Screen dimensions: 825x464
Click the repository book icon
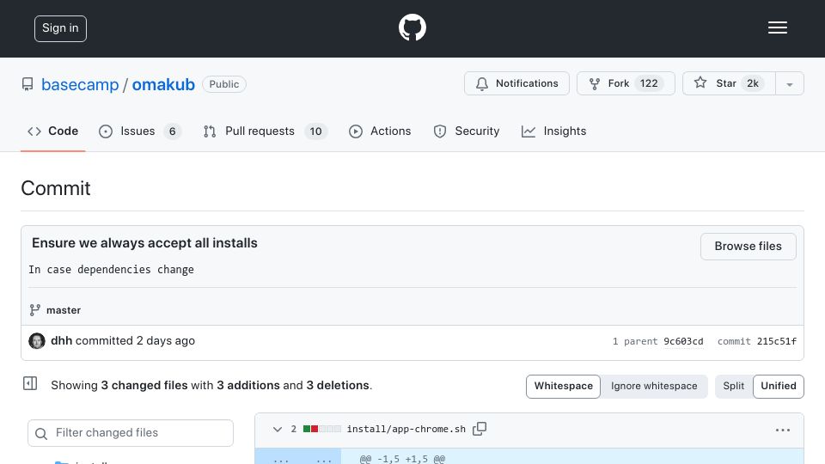(27, 84)
